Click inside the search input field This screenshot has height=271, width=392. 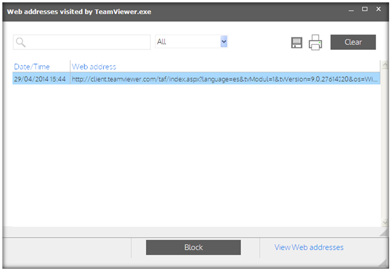pyautogui.click(x=82, y=42)
